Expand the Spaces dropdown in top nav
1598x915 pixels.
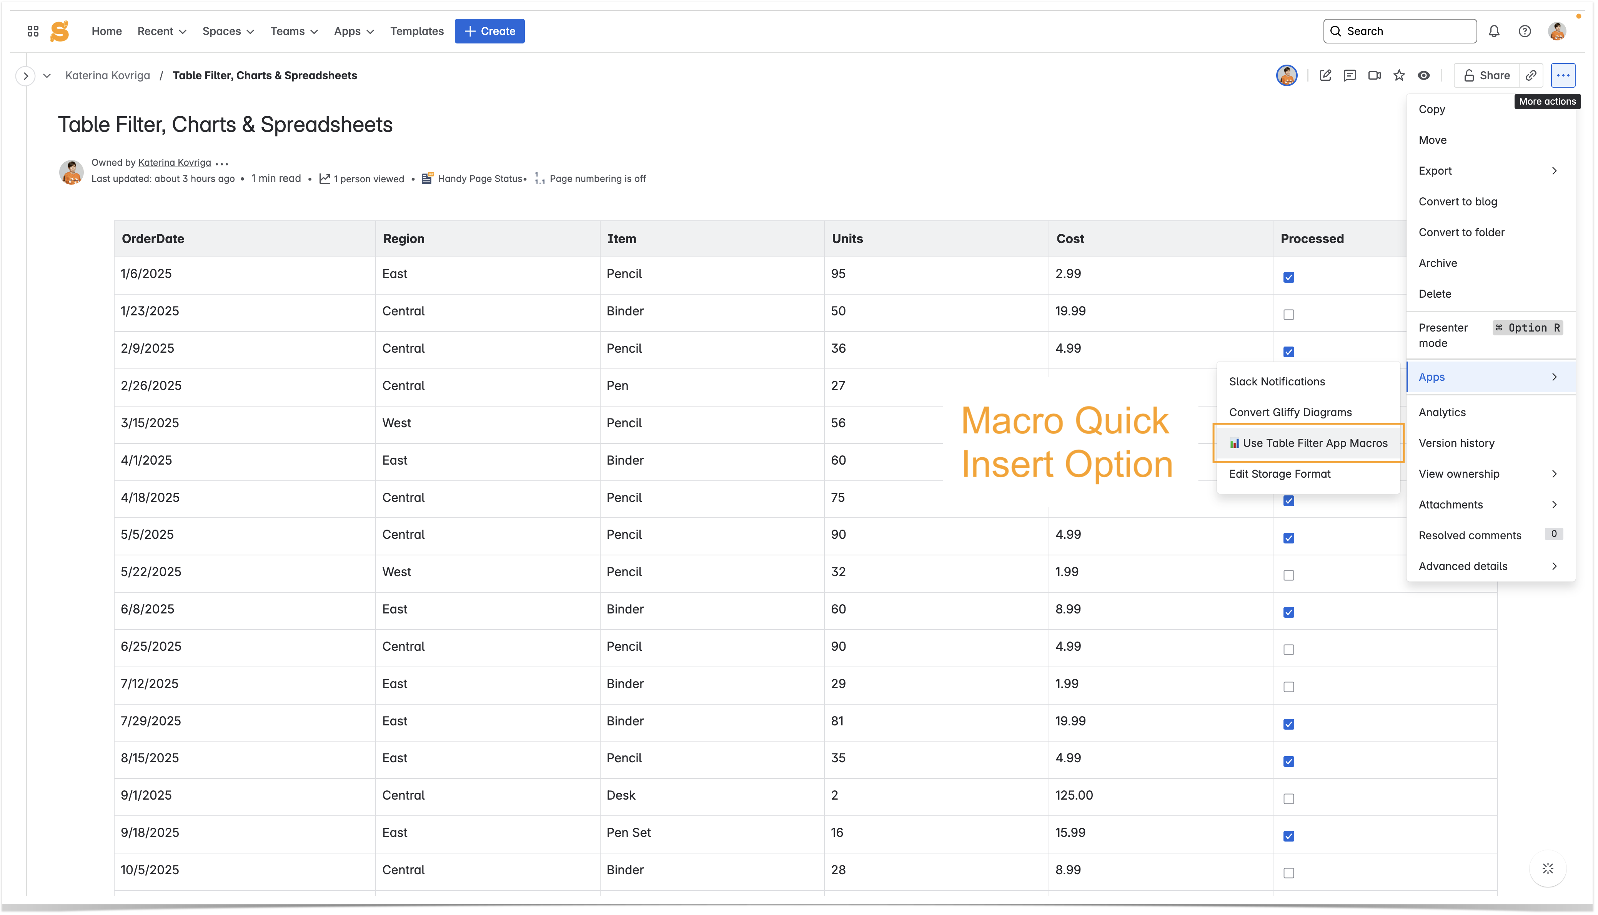(228, 32)
